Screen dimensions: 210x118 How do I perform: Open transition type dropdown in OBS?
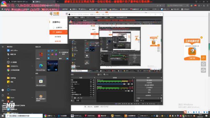(x=148, y=98)
